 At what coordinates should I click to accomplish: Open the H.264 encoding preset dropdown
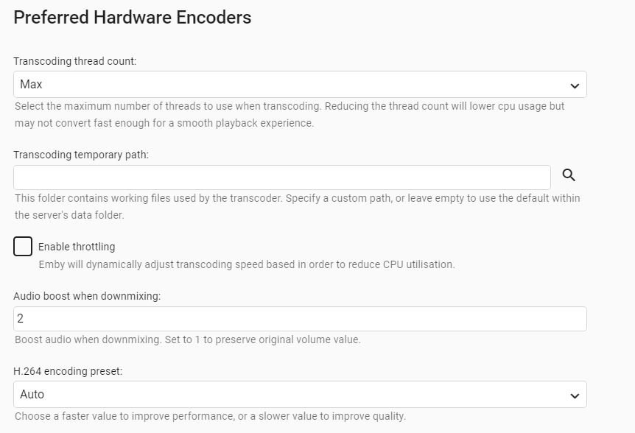click(x=300, y=395)
